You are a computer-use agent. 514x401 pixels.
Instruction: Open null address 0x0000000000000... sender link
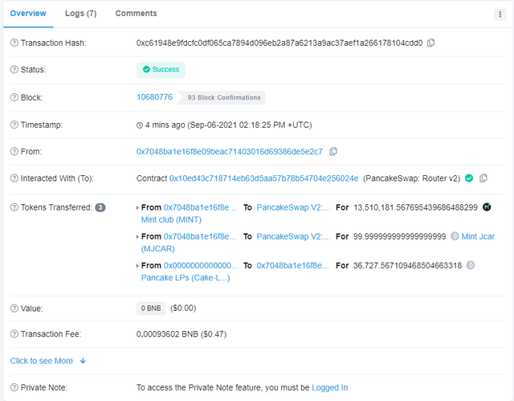coord(201,265)
